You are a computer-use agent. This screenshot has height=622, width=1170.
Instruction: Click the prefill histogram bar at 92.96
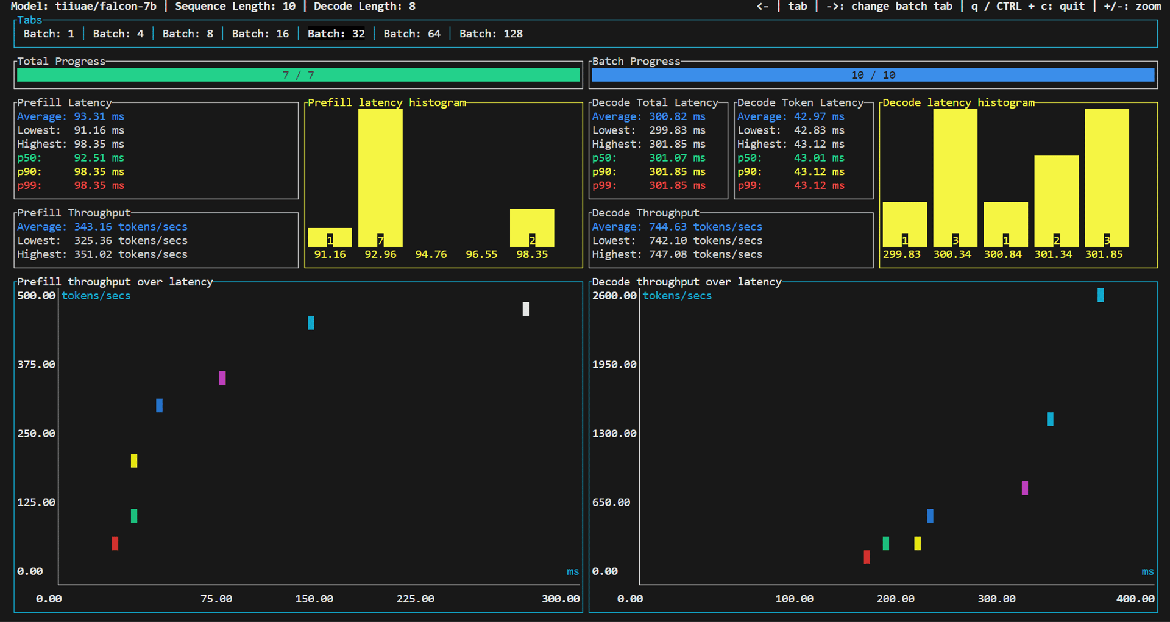(x=380, y=178)
